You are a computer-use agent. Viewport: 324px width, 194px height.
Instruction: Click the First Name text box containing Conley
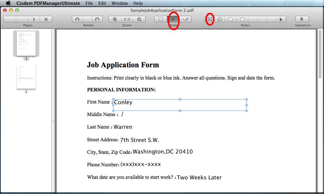tap(180, 105)
